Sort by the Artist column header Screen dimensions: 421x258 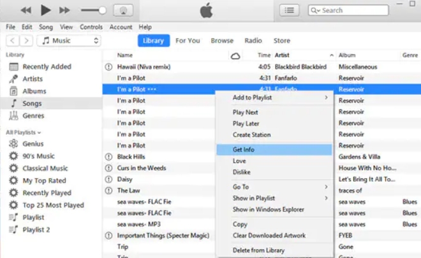pyautogui.click(x=282, y=55)
